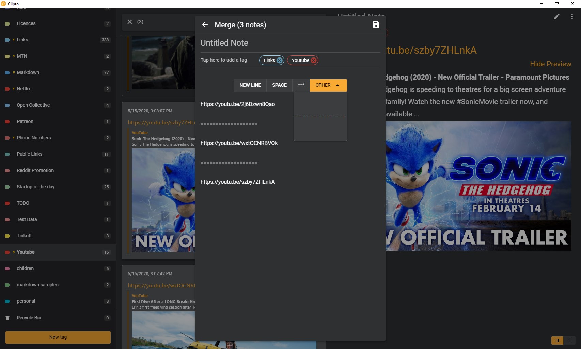
Task: Go back from the Merge dialog
Action: (x=205, y=24)
